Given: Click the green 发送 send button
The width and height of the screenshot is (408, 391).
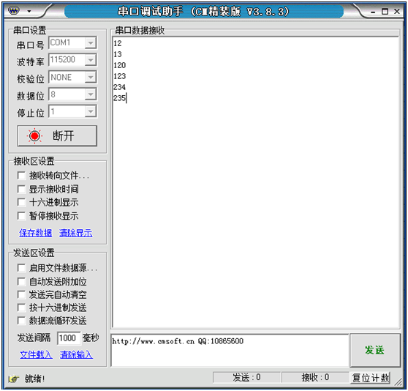Looking at the screenshot, I should coord(374,350).
